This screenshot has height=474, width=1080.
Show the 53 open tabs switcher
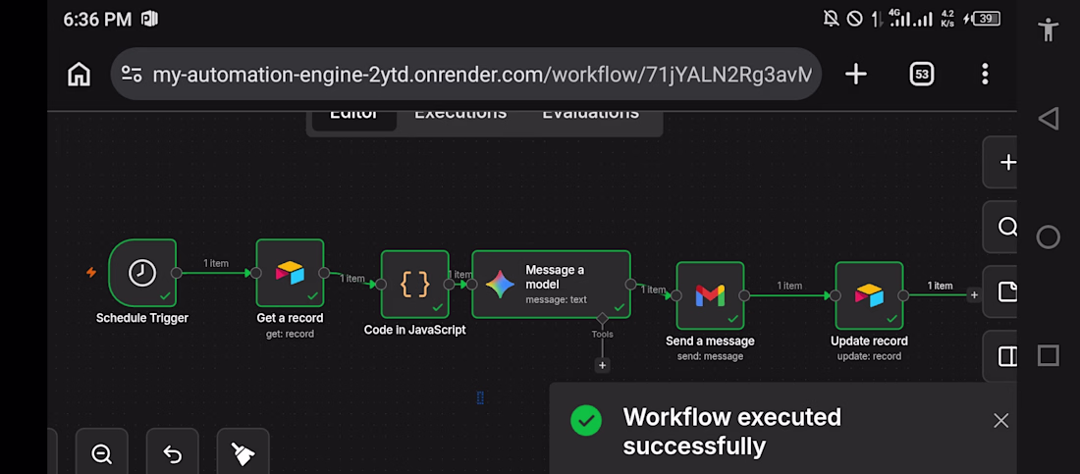(x=922, y=74)
